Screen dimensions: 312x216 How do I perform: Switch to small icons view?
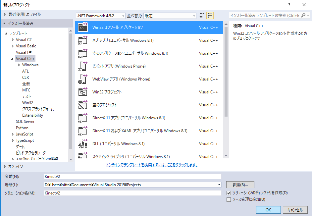(x=202, y=16)
